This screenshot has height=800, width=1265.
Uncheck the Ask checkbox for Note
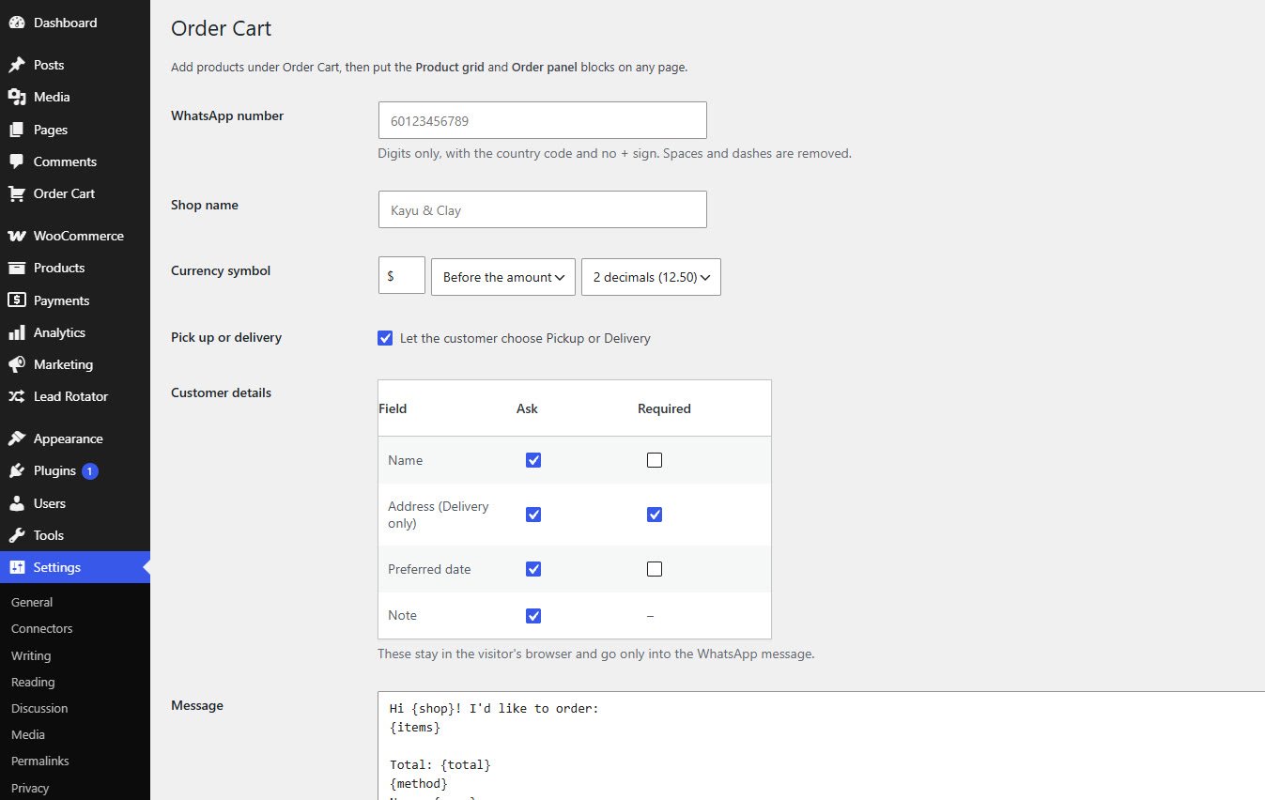(x=533, y=616)
